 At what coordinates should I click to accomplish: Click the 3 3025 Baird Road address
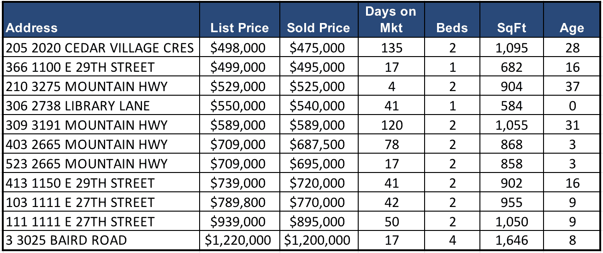pyautogui.click(x=66, y=240)
